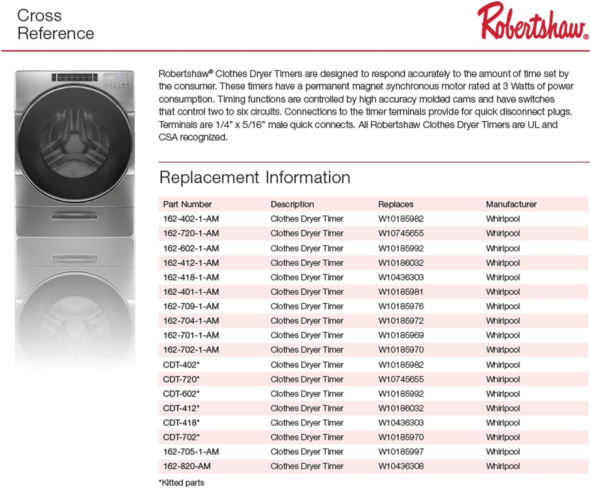Image resolution: width=591 pixels, height=488 pixels.
Task: Click part number 162-820-AM
Action: (187, 466)
